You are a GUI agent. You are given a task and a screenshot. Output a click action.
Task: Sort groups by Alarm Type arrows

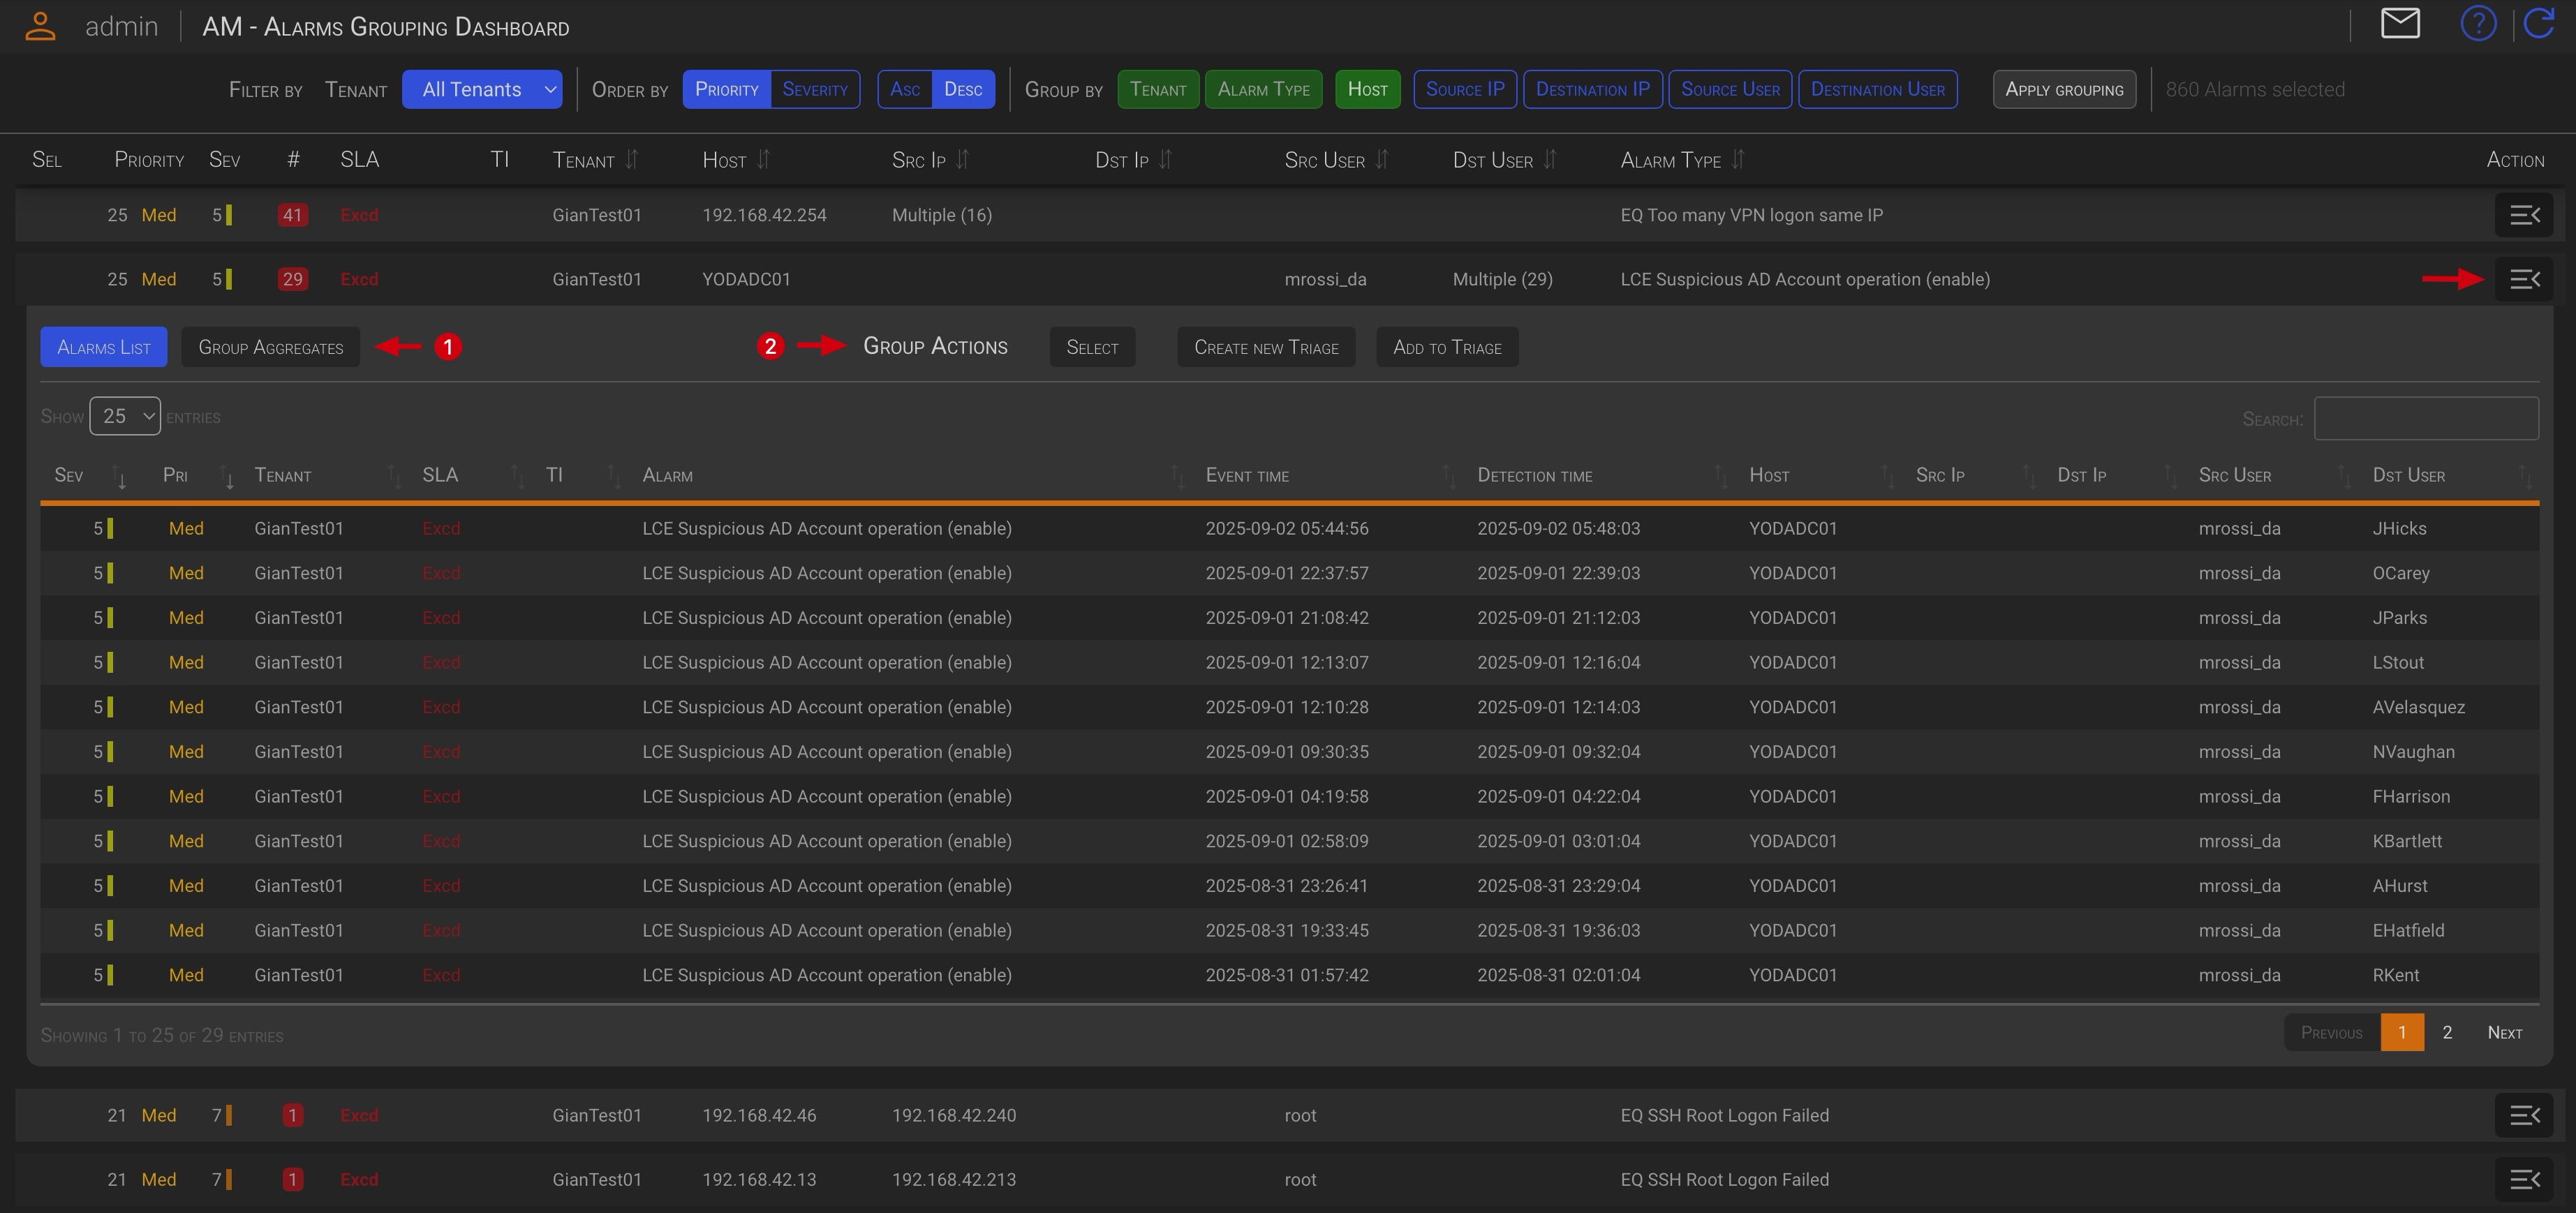pos(1737,160)
